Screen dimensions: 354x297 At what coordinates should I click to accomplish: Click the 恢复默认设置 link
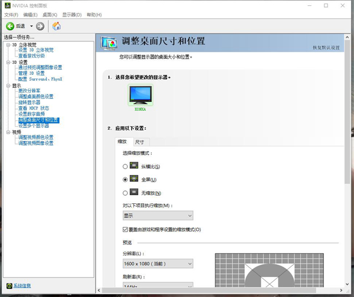pos(326,48)
